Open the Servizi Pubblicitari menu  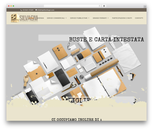click(x=79, y=18)
